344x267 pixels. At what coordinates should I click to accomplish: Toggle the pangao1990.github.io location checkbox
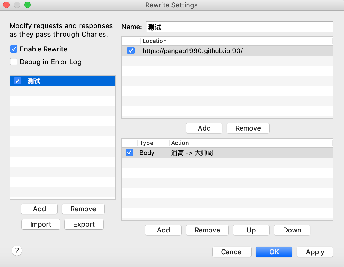coord(131,50)
